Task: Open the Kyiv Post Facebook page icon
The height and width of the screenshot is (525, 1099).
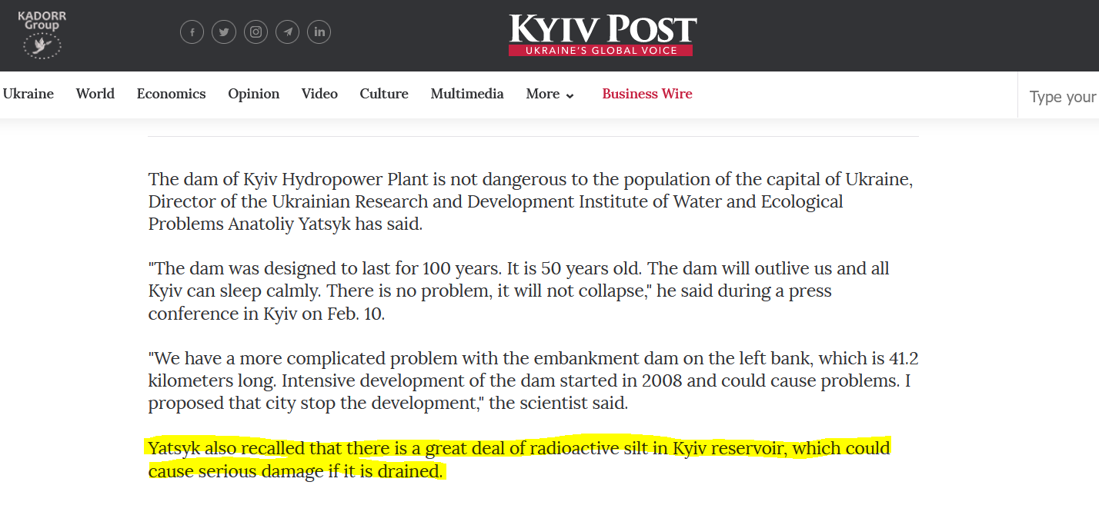Action: click(x=192, y=32)
